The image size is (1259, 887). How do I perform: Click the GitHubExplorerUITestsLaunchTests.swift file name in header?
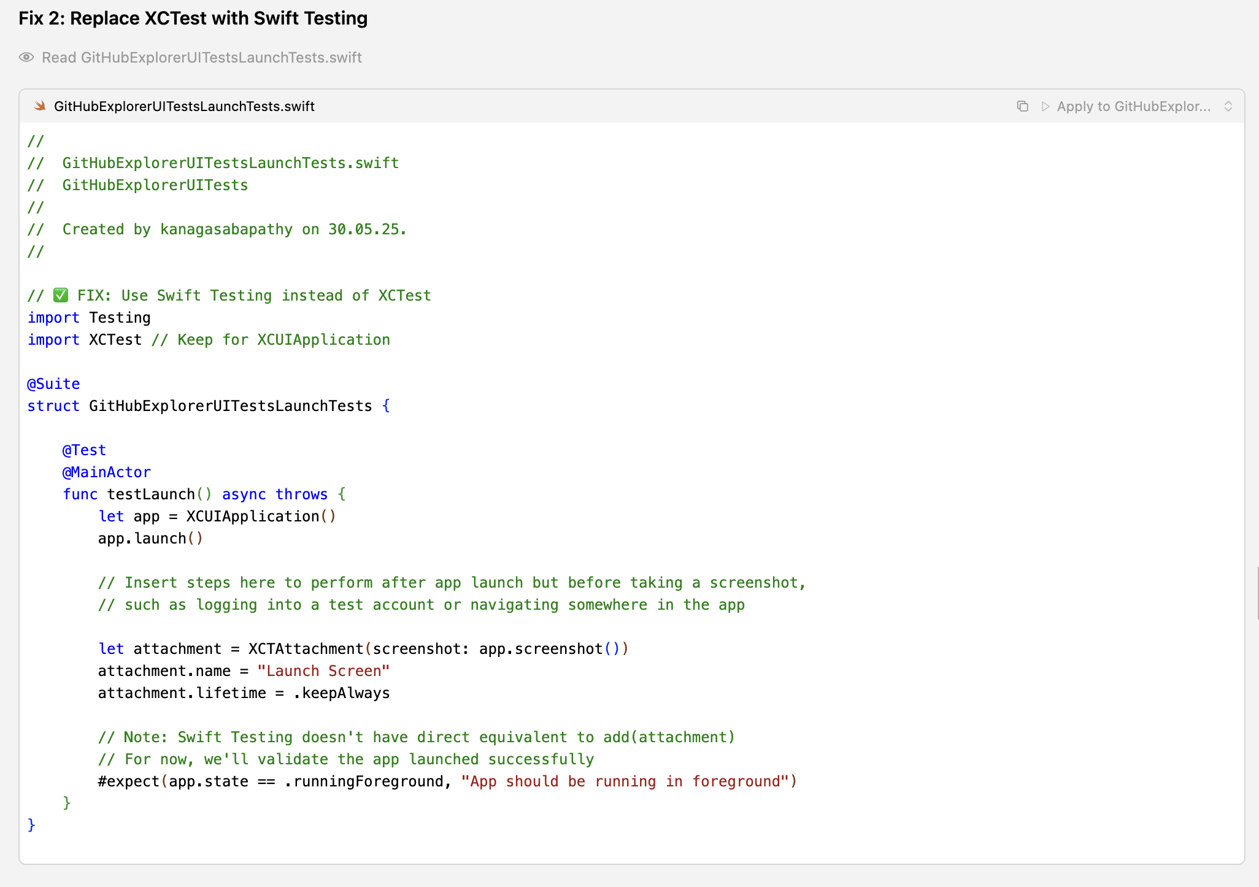point(184,106)
